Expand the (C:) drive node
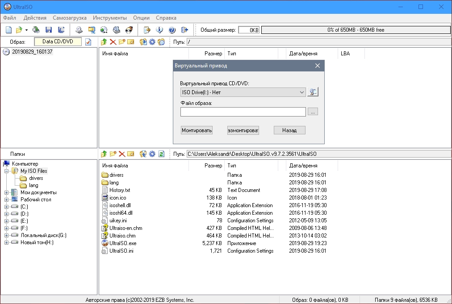The image size is (452, 304). click(6, 207)
